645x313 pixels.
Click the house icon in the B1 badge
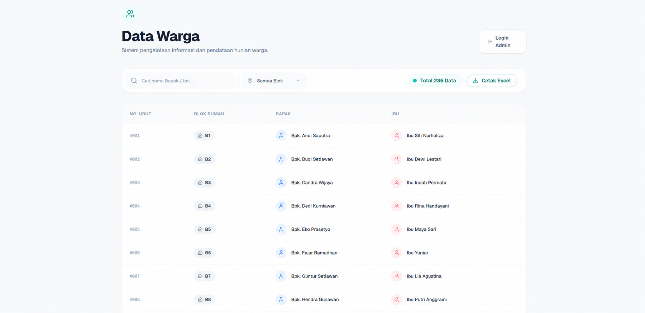[x=200, y=136]
